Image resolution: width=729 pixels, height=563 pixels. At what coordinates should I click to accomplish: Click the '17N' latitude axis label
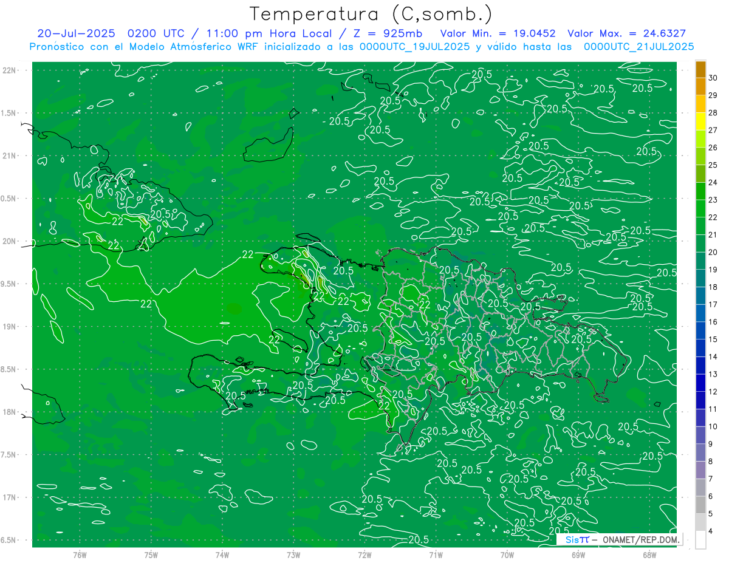pyautogui.click(x=9, y=497)
